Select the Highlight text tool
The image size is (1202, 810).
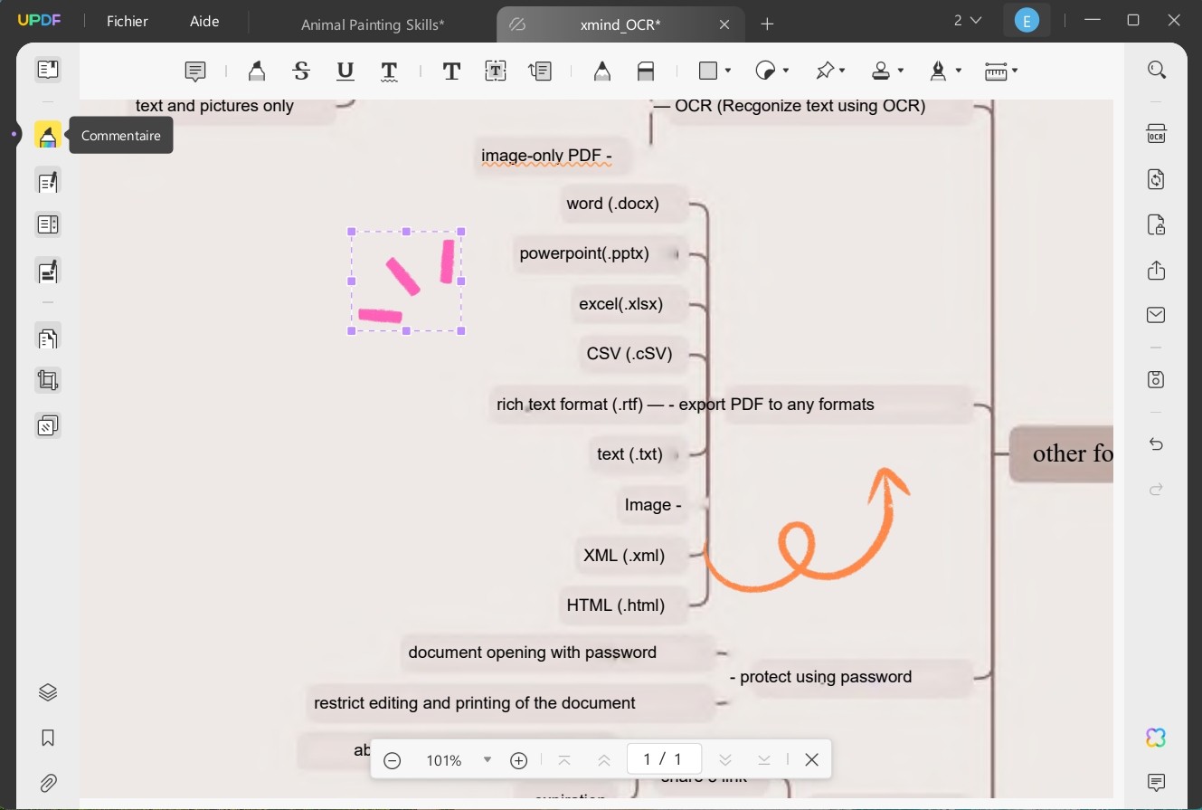pos(257,71)
